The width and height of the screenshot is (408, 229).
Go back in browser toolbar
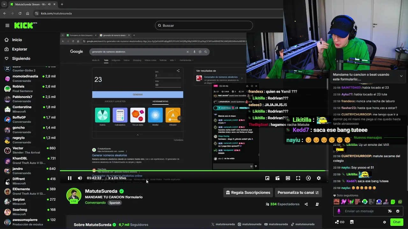[x=4, y=13]
